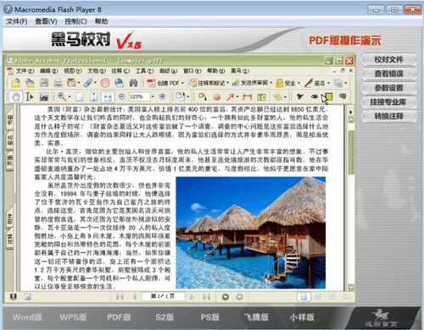The width and height of the screenshot is (424, 330).
Task: Select the dimensioning line tool icon
Action: 247,97
